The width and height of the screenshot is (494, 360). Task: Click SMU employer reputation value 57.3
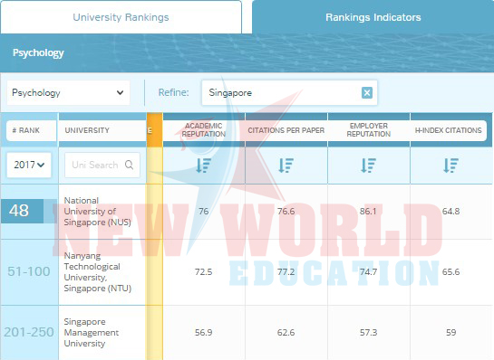(x=368, y=332)
